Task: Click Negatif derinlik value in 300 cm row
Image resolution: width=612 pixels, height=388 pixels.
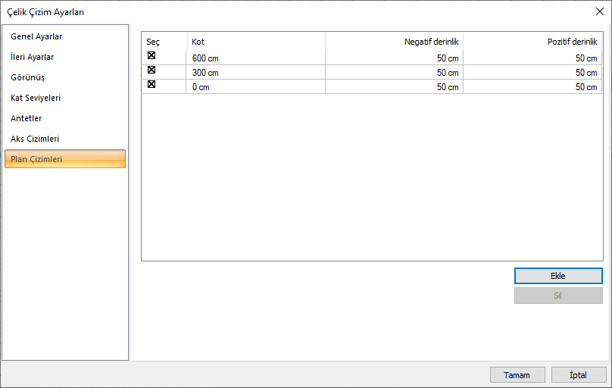Action: 394,73
